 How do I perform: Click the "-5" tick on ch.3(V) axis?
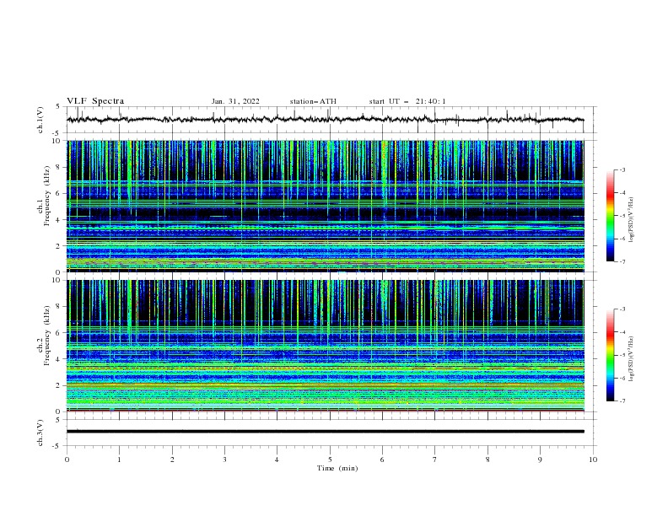click(57, 446)
